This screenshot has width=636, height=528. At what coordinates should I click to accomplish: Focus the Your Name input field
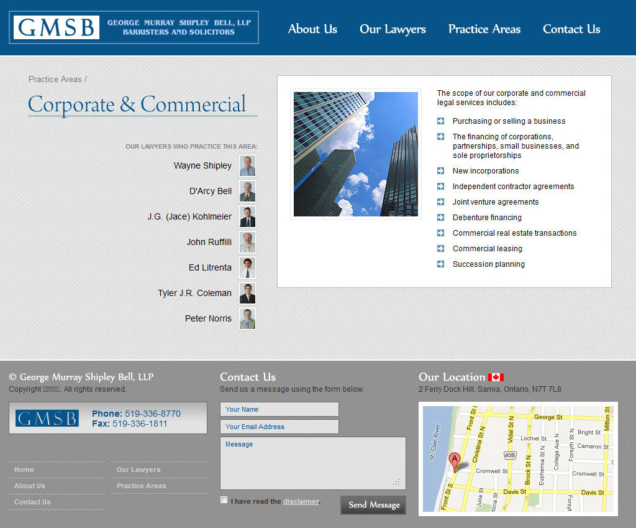click(279, 409)
